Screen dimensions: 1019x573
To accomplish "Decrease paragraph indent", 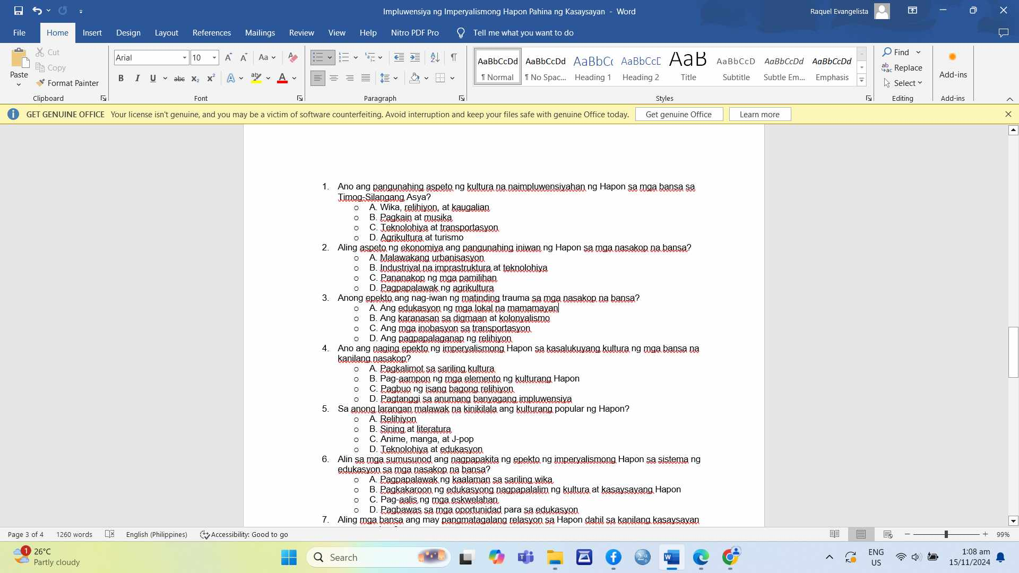I will [399, 57].
